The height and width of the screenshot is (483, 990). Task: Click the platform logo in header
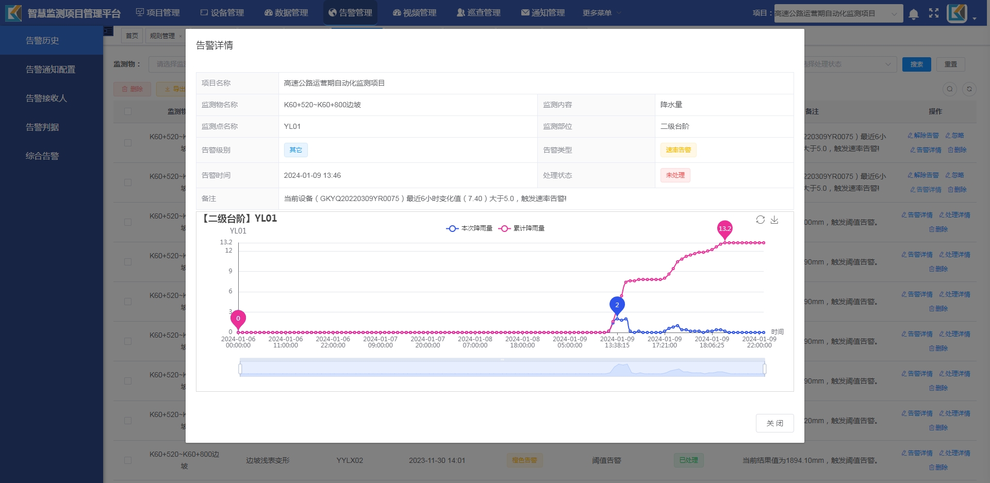coord(13,13)
